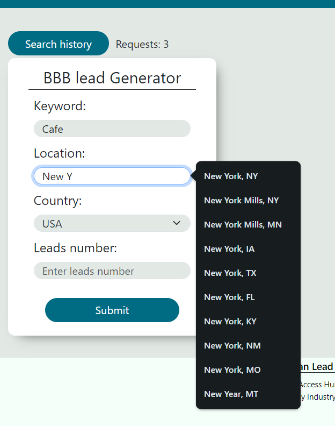Choose New York, NM suggestion
335x426 pixels.
[232, 346]
